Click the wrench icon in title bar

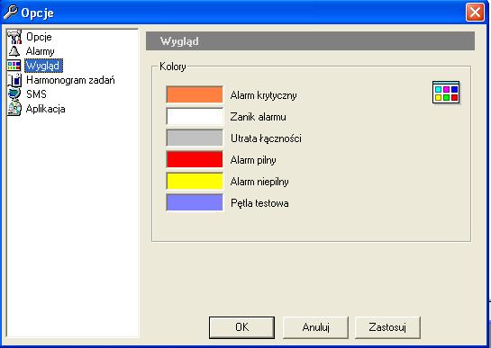tap(11, 13)
